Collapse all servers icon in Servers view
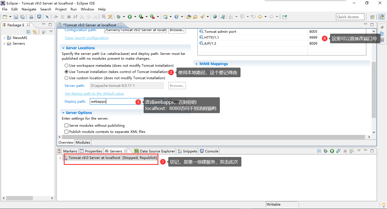This screenshot has width=387, height=209. 319,151
